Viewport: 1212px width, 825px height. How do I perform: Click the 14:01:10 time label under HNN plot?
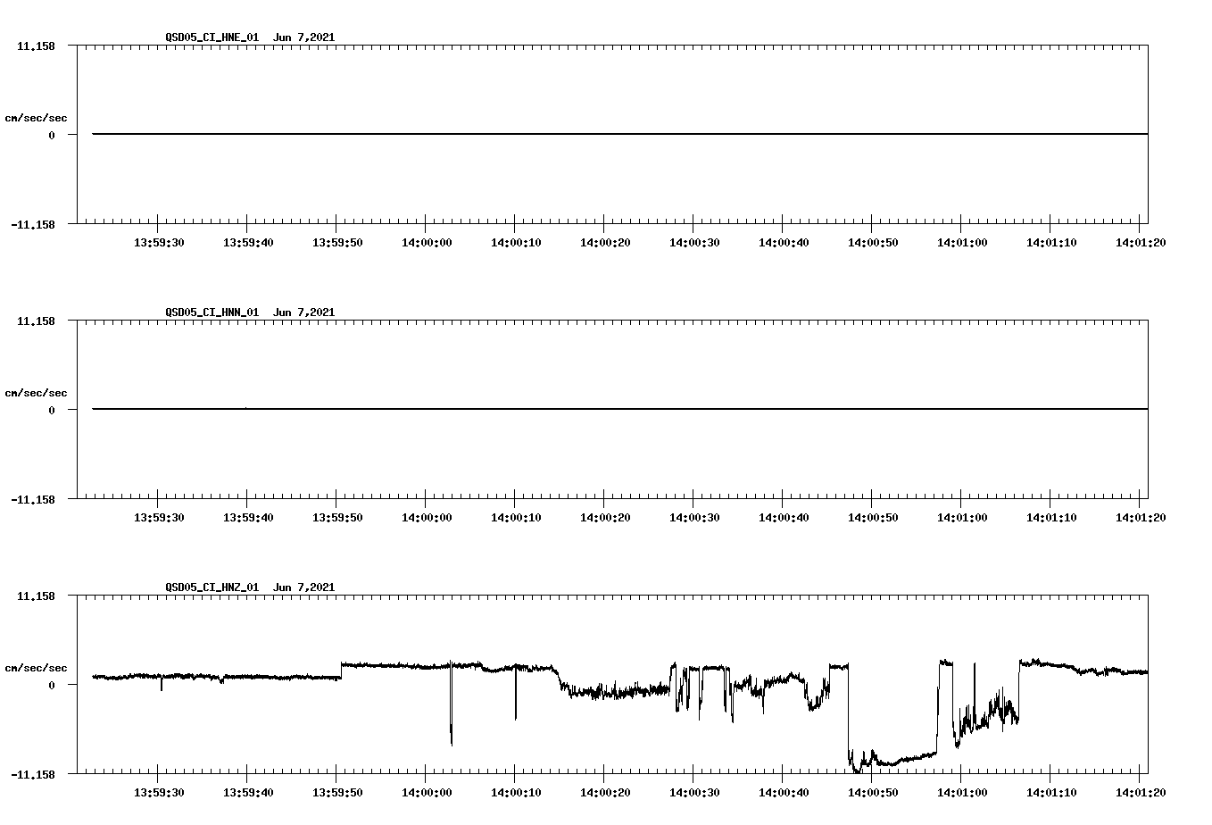click(1051, 517)
